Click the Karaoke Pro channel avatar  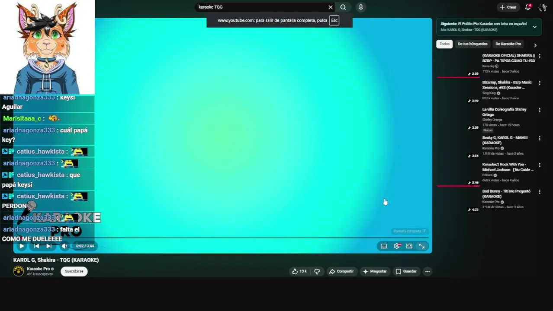19,271
